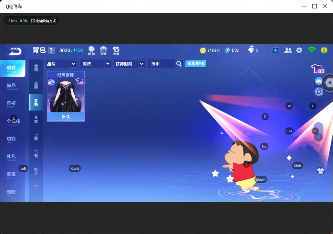Click the Shift key overlay button
This screenshot has height=234, width=333.
click(298, 166)
